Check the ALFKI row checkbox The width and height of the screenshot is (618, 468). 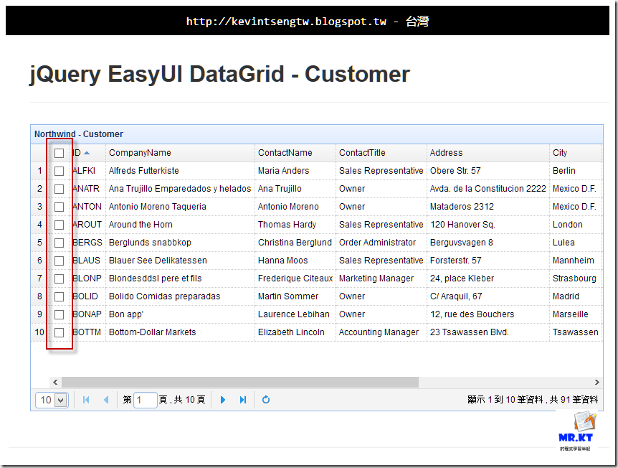click(x=59, y=171)
